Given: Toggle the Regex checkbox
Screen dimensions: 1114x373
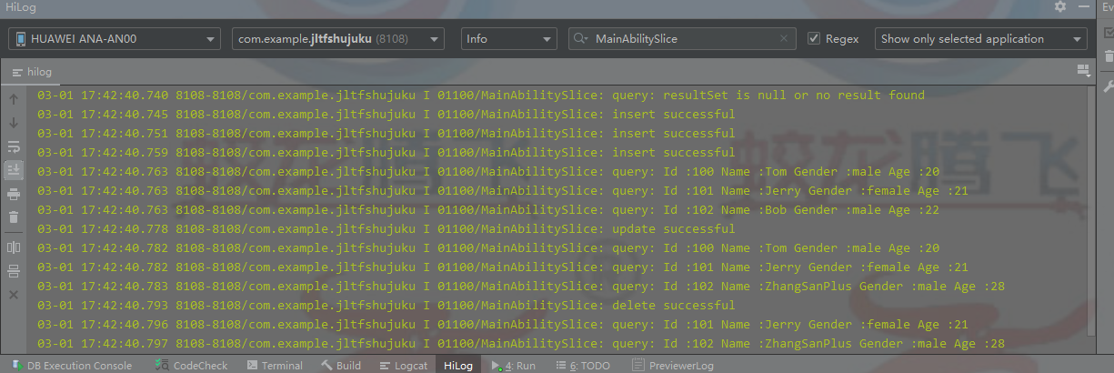Looking at the screenshot, I should coord(814,39).
